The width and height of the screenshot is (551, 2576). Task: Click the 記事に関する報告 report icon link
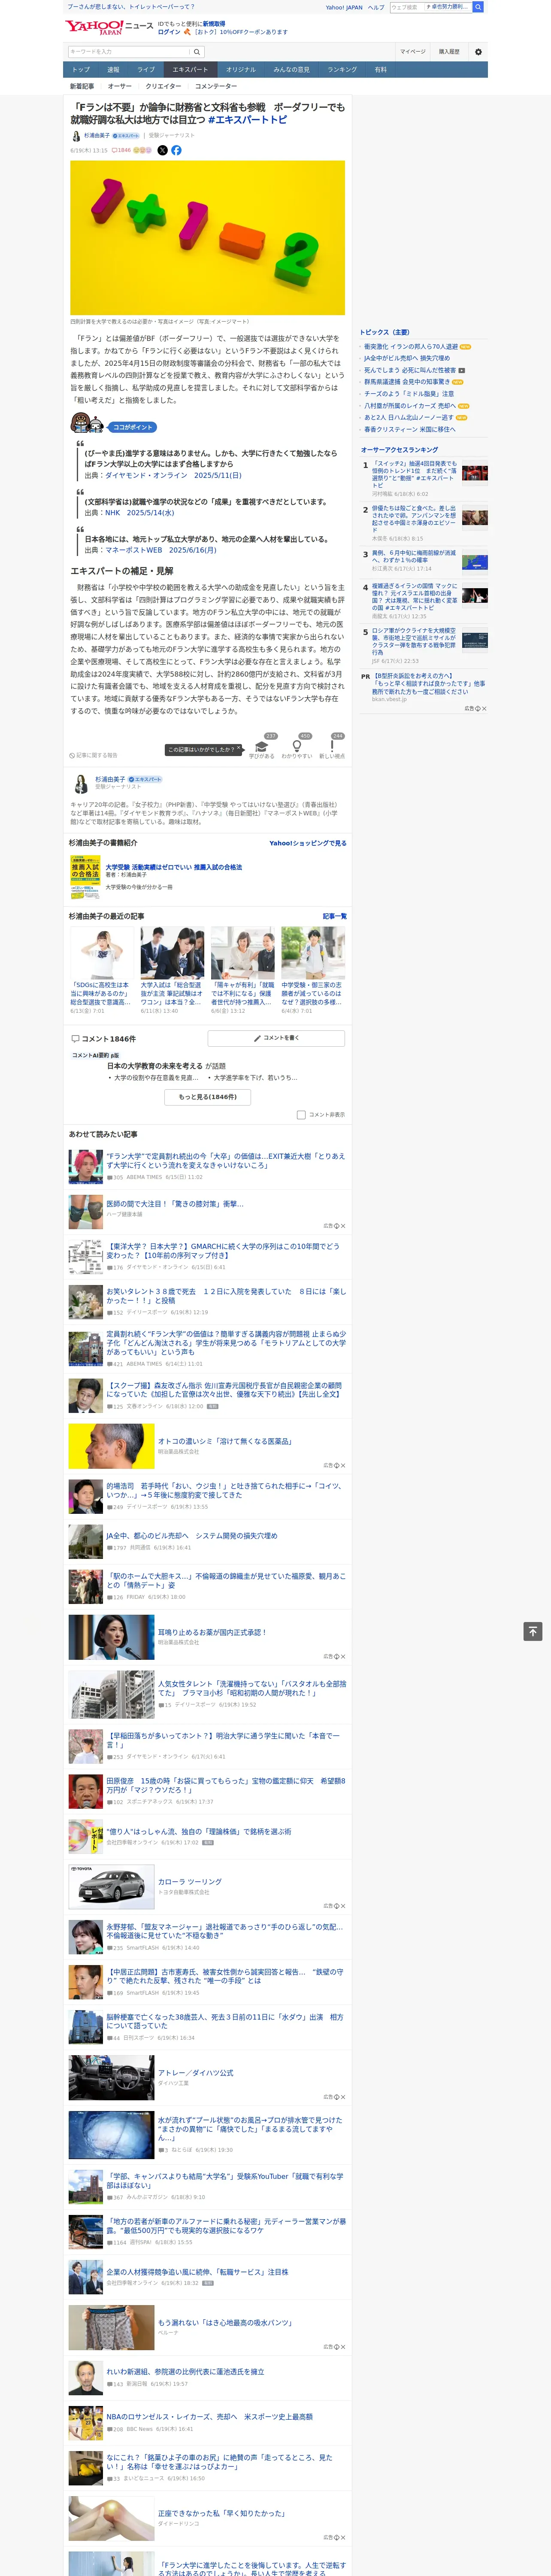(x=93, y=755)
